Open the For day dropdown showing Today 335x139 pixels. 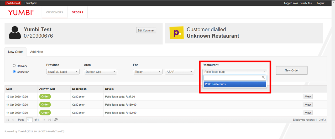(x=148, y=72)
